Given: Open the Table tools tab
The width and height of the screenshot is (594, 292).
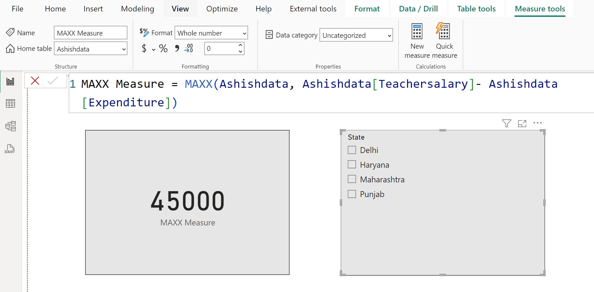Looking at the screenshot, I should [476, 9].
